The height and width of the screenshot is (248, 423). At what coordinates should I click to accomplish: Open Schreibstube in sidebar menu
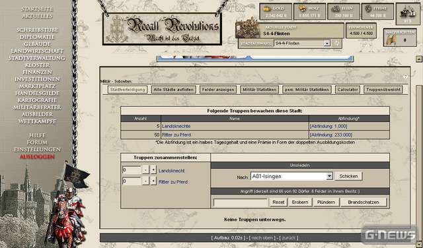point(37,30)
